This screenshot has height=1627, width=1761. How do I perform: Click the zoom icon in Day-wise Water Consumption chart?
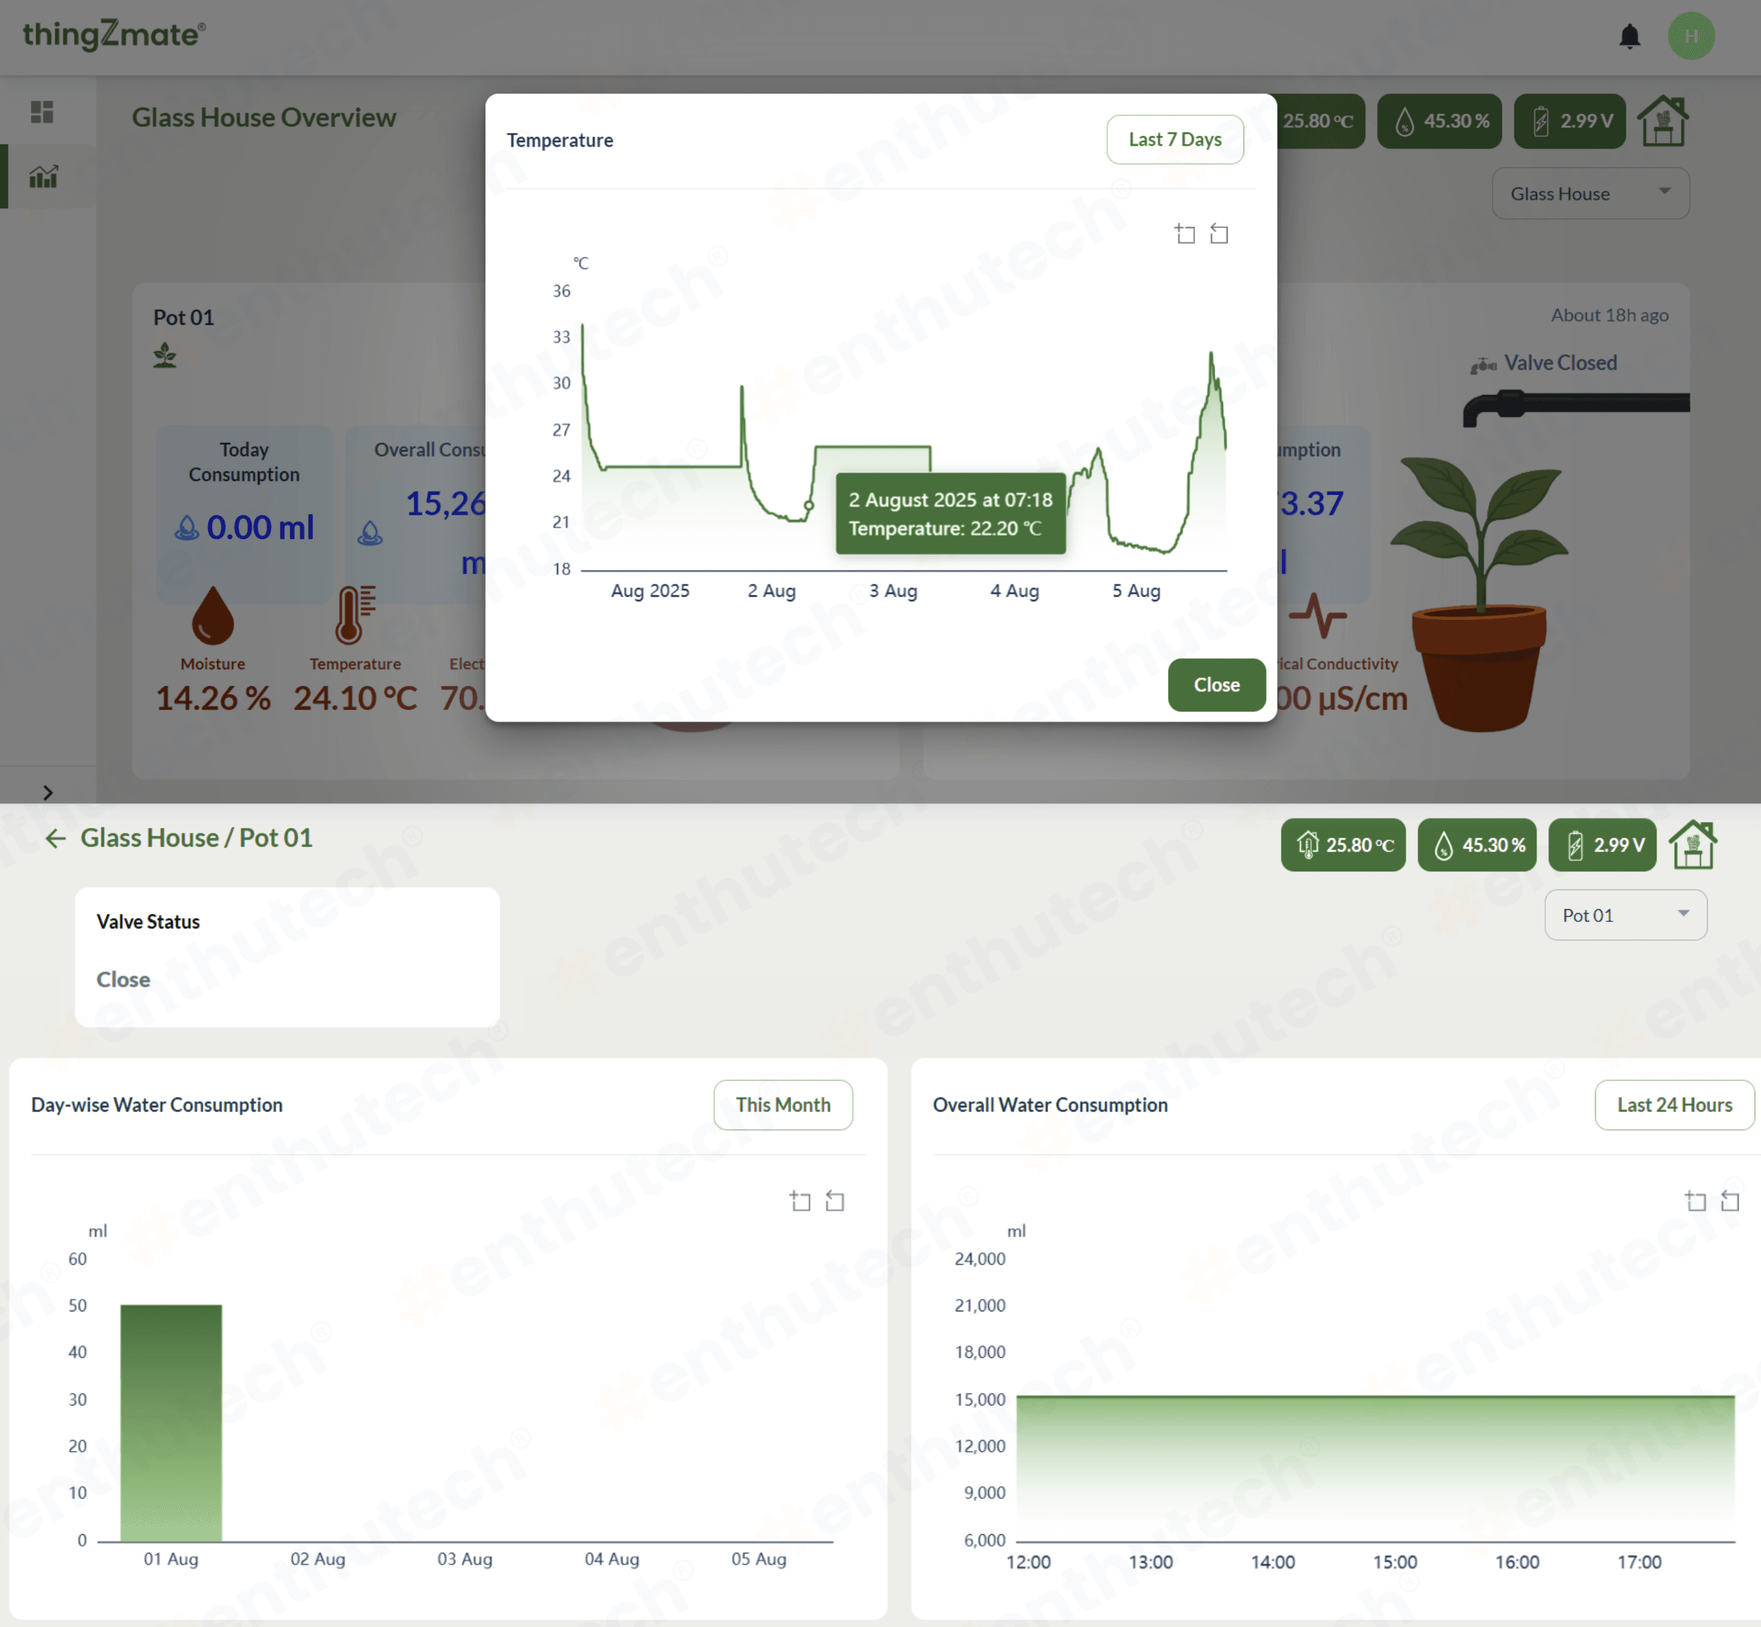click(800, 1201)
